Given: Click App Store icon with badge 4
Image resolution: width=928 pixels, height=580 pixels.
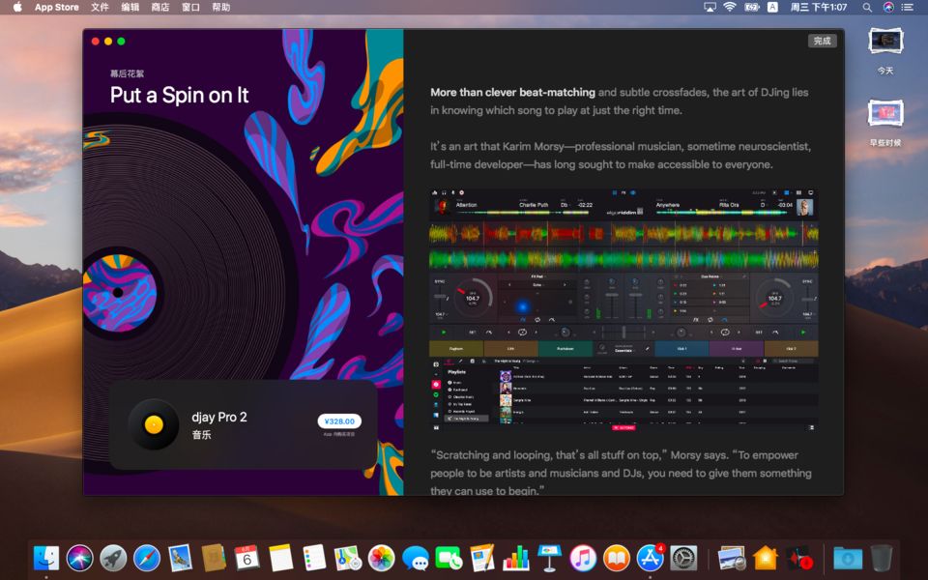Looking at the screenshot, I should [651, 558].
